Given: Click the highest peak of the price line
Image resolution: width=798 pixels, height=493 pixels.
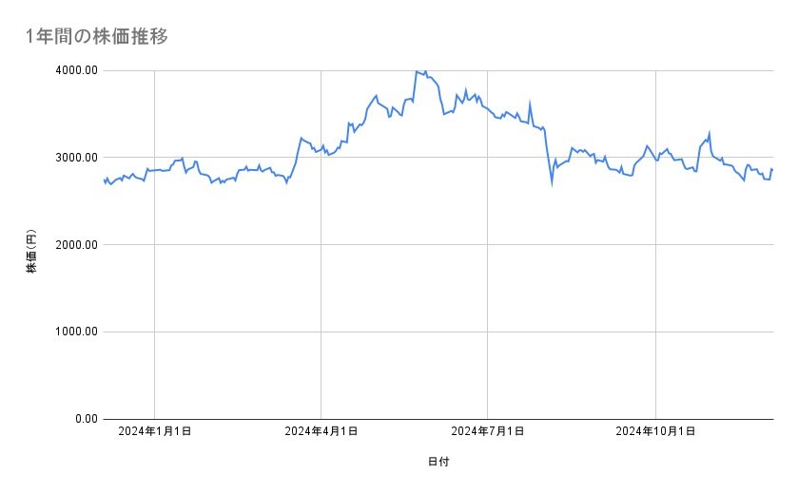Looking at the screenshot, I should coord(417,71).
